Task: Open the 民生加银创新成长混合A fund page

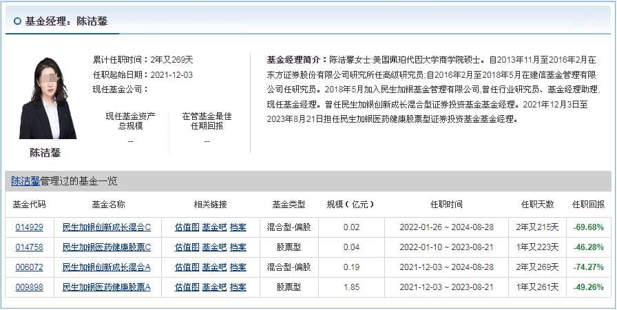Action: pyautogui.click(x=107, y=267)
